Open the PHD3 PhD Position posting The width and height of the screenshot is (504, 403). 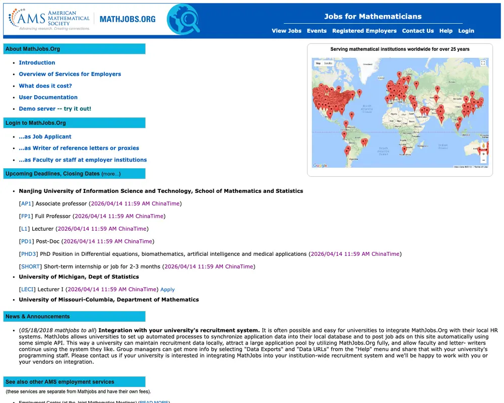click(28, 254)
